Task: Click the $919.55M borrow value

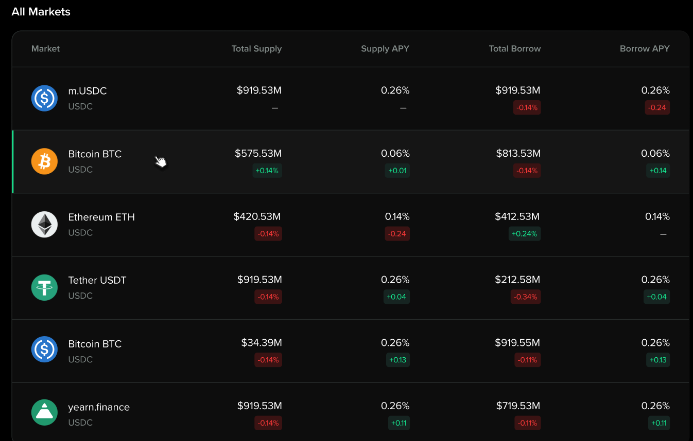Action: [x=518, y=343]
